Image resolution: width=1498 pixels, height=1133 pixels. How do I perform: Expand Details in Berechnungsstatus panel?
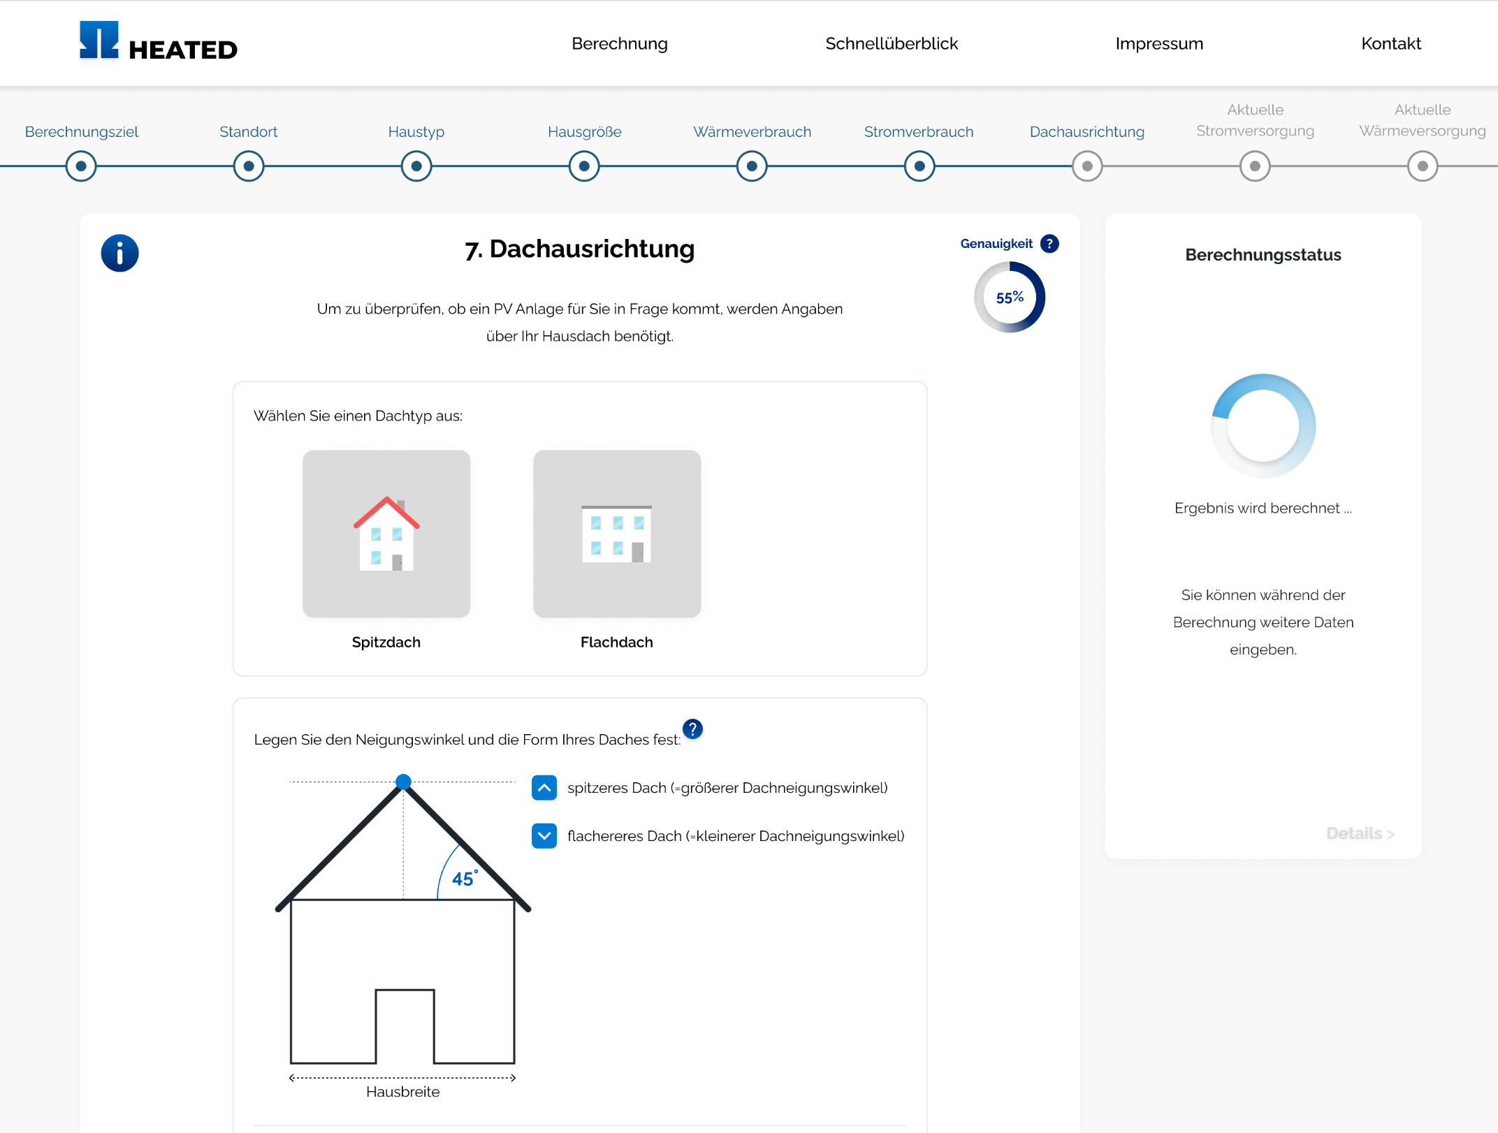click(x=1359, y=833)
